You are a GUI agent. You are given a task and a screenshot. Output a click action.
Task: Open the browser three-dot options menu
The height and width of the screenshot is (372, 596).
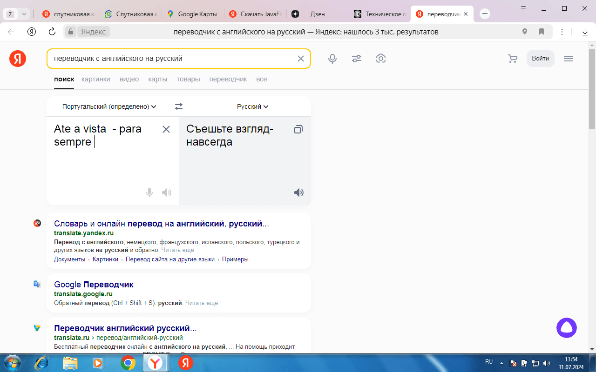tap(562, 32)
